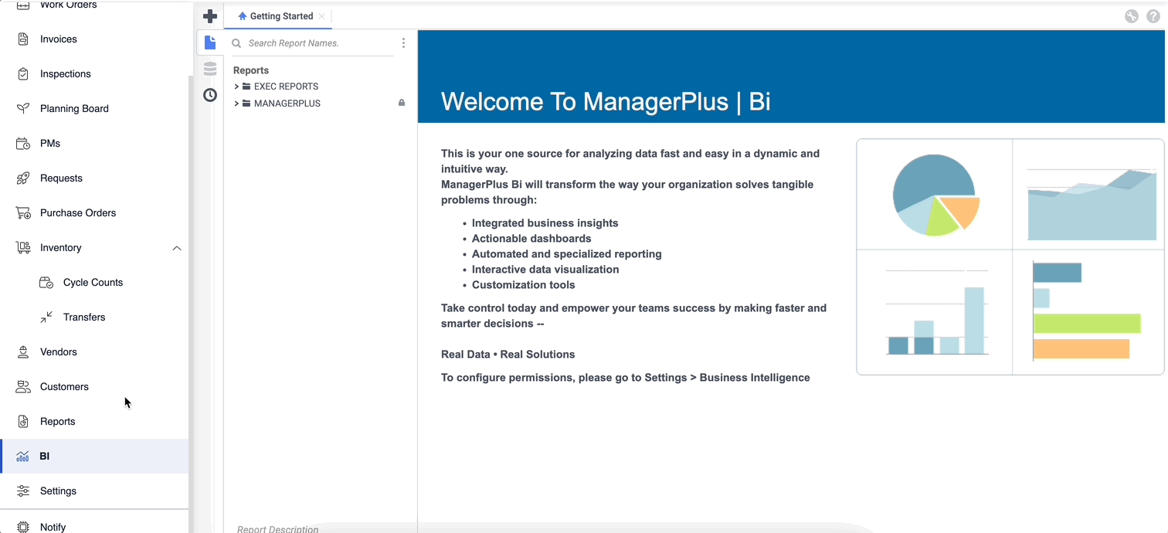Click the "Interactive data visualization" bullet
Screen dimensions: 1168x533
click(545, 270)
